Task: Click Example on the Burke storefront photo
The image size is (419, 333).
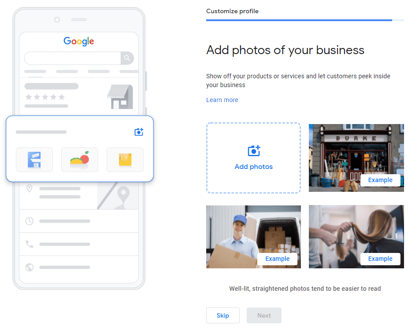Action: (x=380, y=180)
